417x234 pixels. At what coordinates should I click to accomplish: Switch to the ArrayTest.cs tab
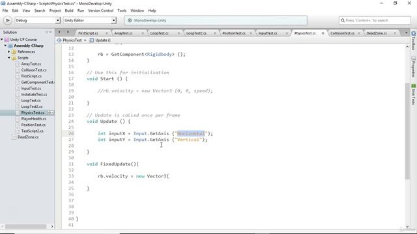tap(123, 33)
